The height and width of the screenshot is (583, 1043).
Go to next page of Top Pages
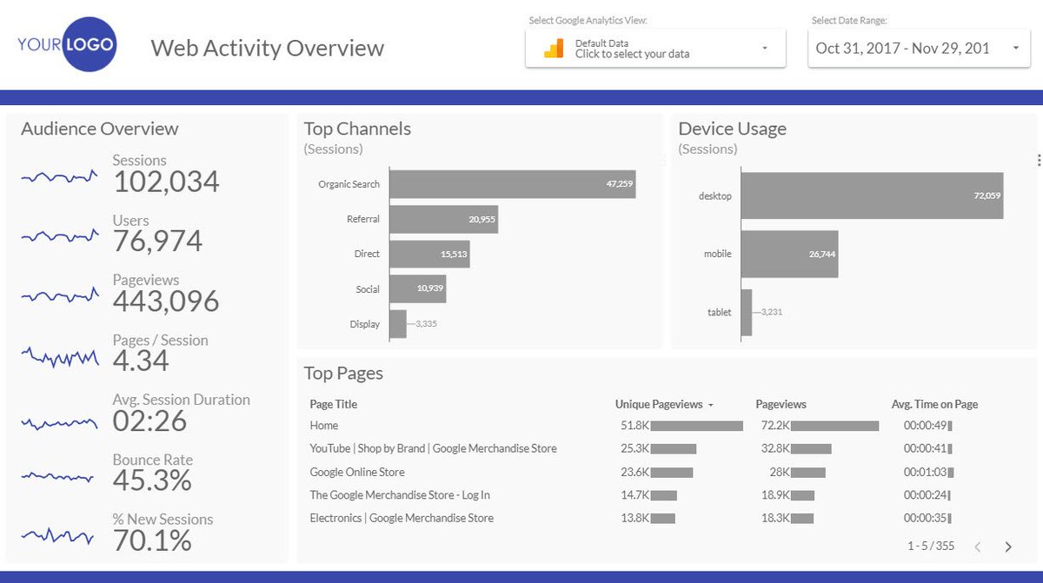point(1008,547)
